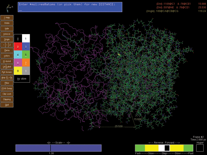Quit the application
The width and height of the screenshot is (207, 155).
7,105
